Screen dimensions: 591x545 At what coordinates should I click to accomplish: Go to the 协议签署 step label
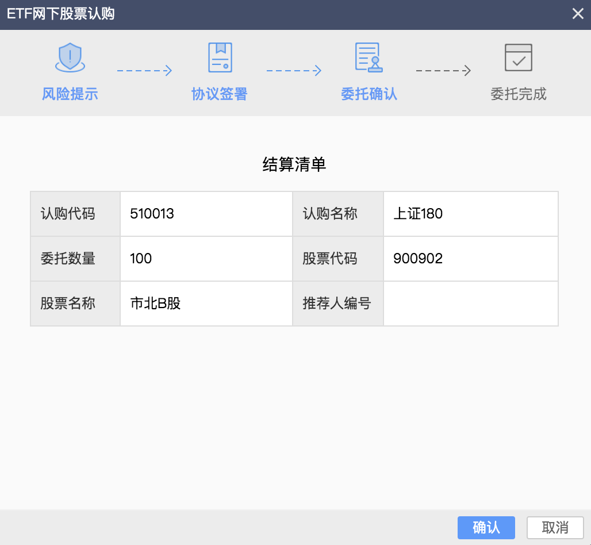pos(220,94)
